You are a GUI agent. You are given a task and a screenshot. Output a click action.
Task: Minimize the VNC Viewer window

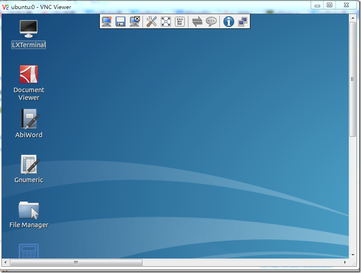coord(317,5)
